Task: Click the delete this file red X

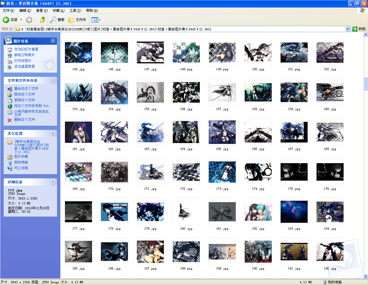Action: 10,120
